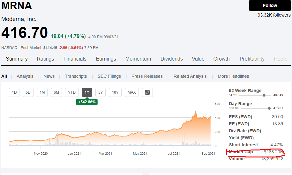Click the Short Interest value 4.47%
The image size is (292, 175).
pos(277,145)
